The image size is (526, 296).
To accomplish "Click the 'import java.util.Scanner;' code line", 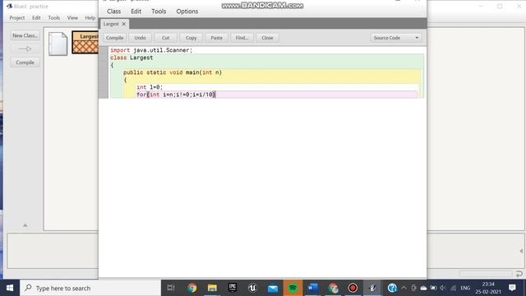I will [x=151, y=50].
